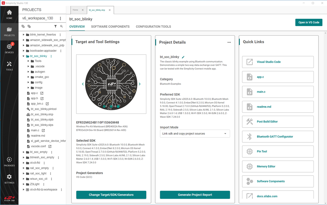Go to Packages in left sidebar
The width and height of the screenshot is (327, 205).
click(x=9, y=161)
